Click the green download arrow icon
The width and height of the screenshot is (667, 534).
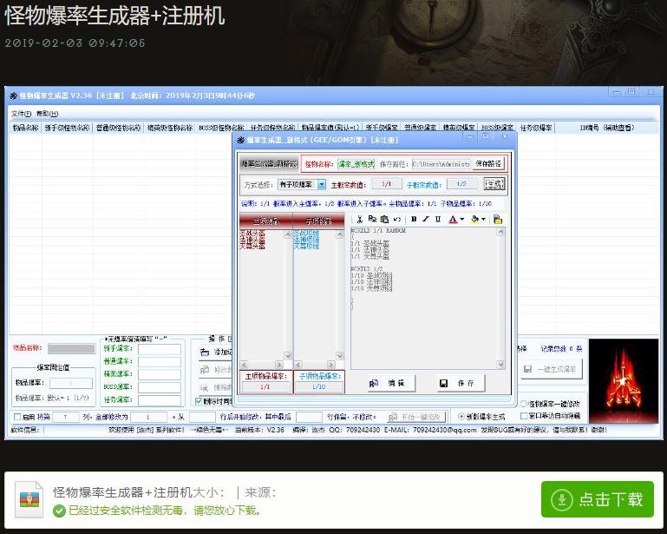point(563,499)
